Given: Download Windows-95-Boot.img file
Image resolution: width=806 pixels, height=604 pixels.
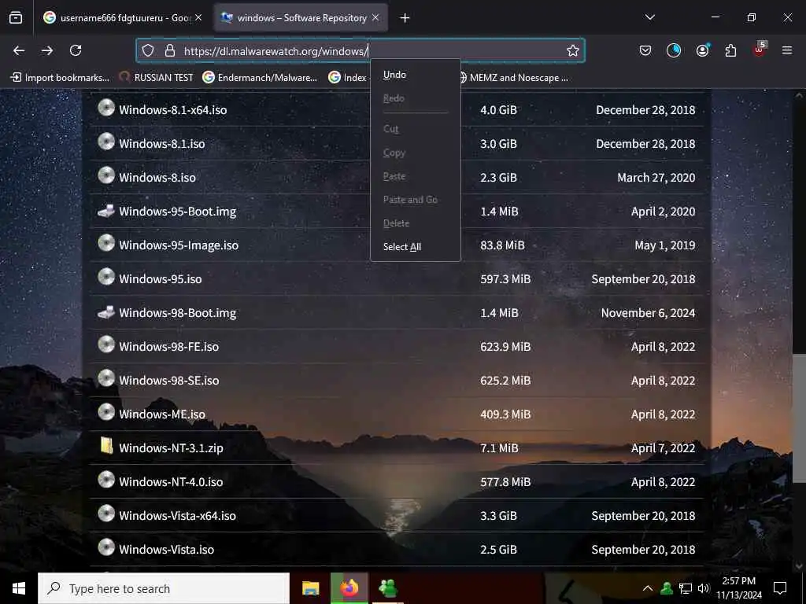Looking at the screenshot, I should click(177, 212).
